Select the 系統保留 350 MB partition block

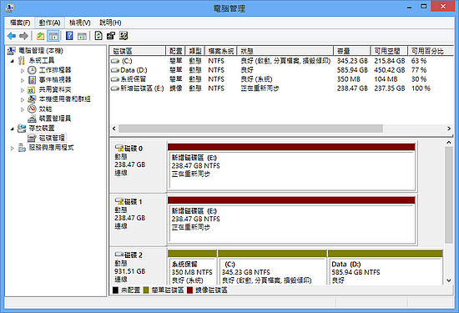click(192, 267)
